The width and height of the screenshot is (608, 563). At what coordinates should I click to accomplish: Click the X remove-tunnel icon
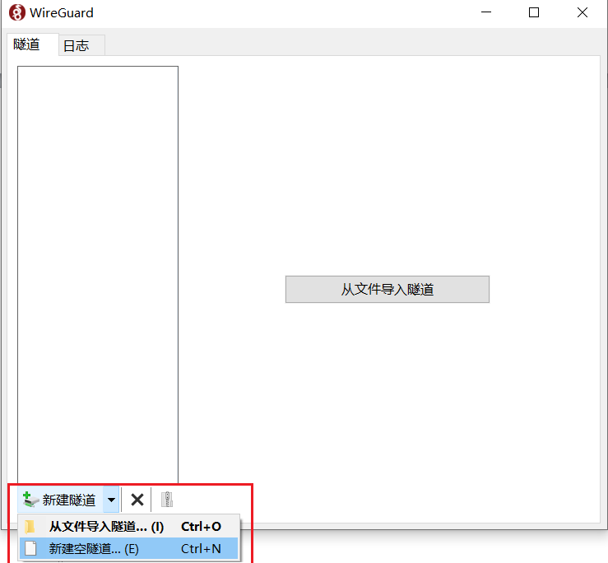(x=137, y=500)
